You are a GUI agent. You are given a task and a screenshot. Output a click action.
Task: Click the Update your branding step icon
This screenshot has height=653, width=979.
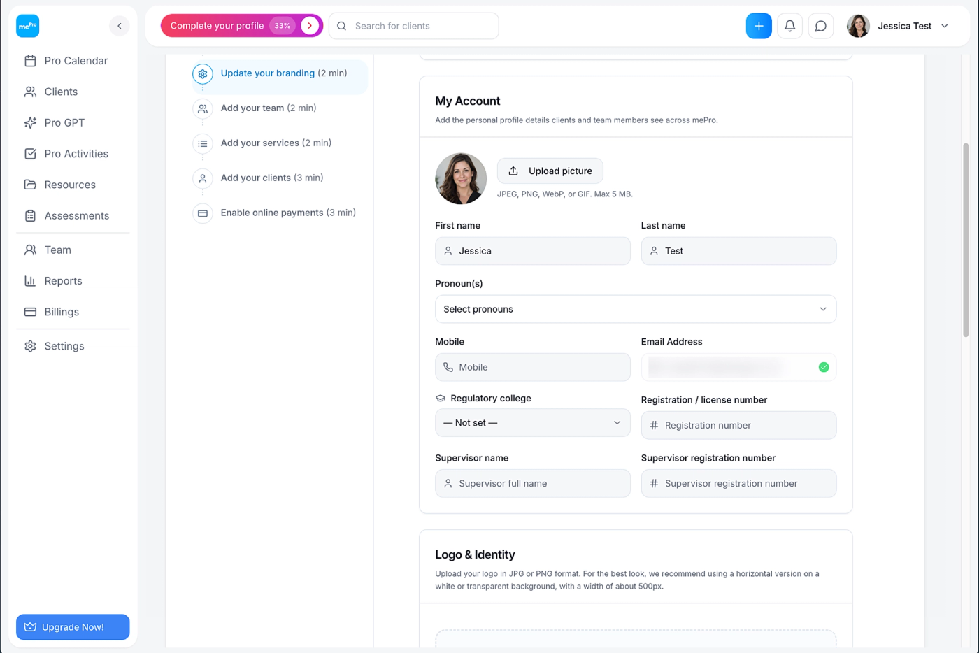(x=203, y=73)
